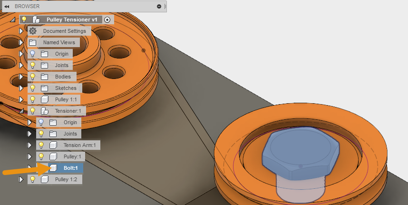Screen dimensions: 408x205
Task: Select the Named Views label
Action: (59, 42)
